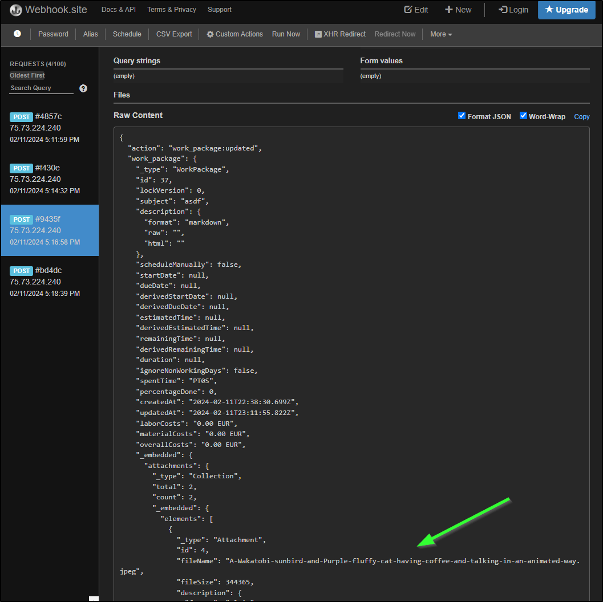Select request #9435f in the list
Image resolution: width=603 pixels, height=602 pixels.
point(50,230)
